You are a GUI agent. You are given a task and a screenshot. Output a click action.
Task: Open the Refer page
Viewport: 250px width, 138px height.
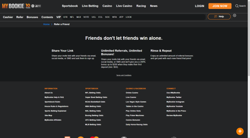click(20, 17)
